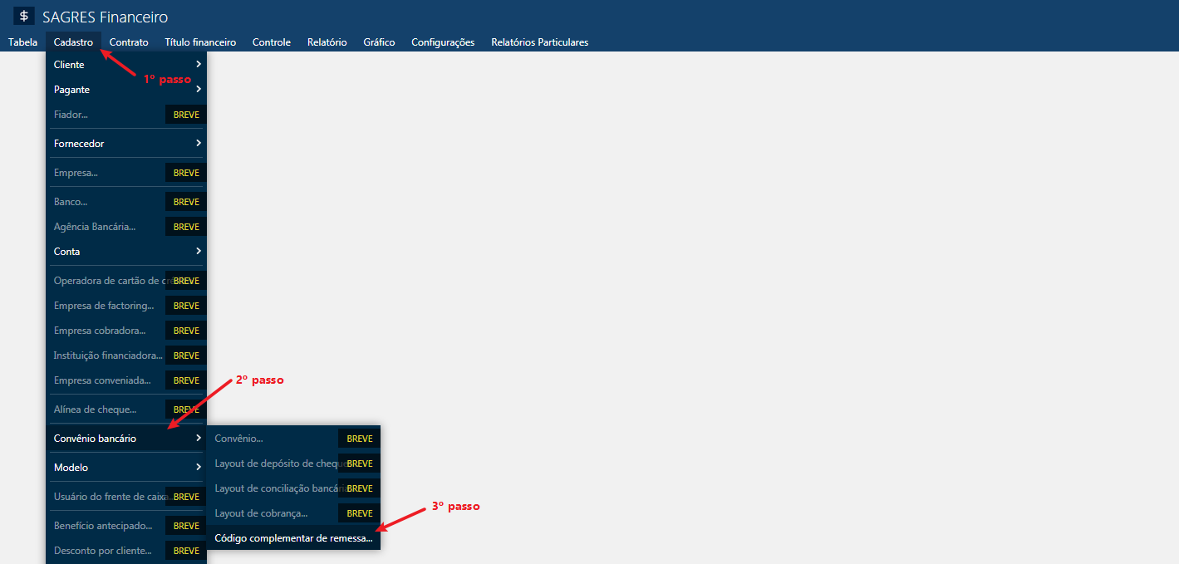Expand the Fornecedor submenu

[x=126, y=144]
